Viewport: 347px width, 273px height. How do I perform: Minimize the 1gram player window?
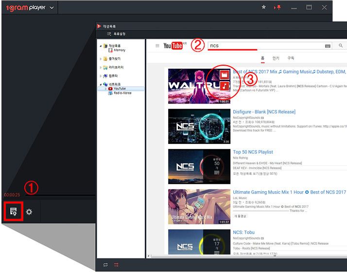tap(294, 8)
